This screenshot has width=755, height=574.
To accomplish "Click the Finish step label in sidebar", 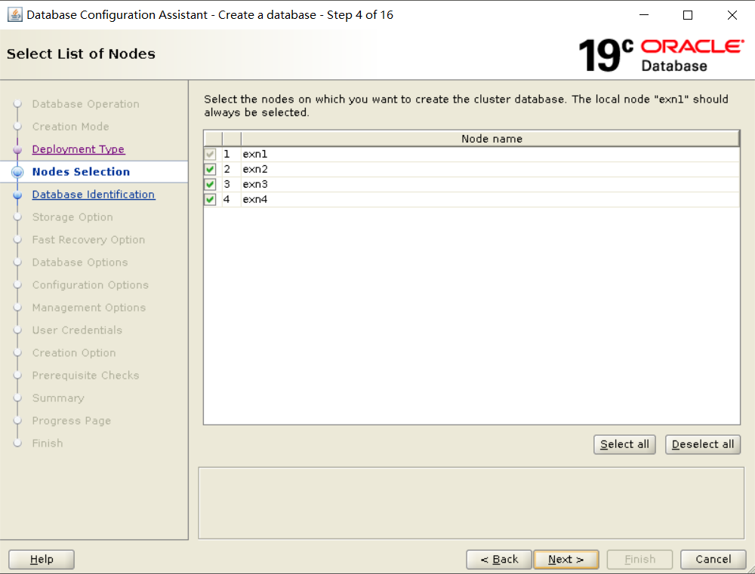I will tap(48, 443).
